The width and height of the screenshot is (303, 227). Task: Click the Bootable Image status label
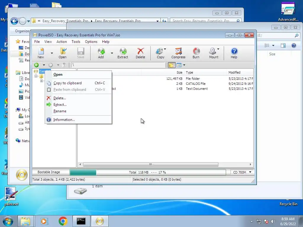coord(49,172)
